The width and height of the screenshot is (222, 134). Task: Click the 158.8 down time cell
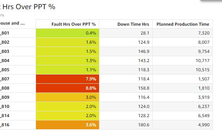(126, 88)
